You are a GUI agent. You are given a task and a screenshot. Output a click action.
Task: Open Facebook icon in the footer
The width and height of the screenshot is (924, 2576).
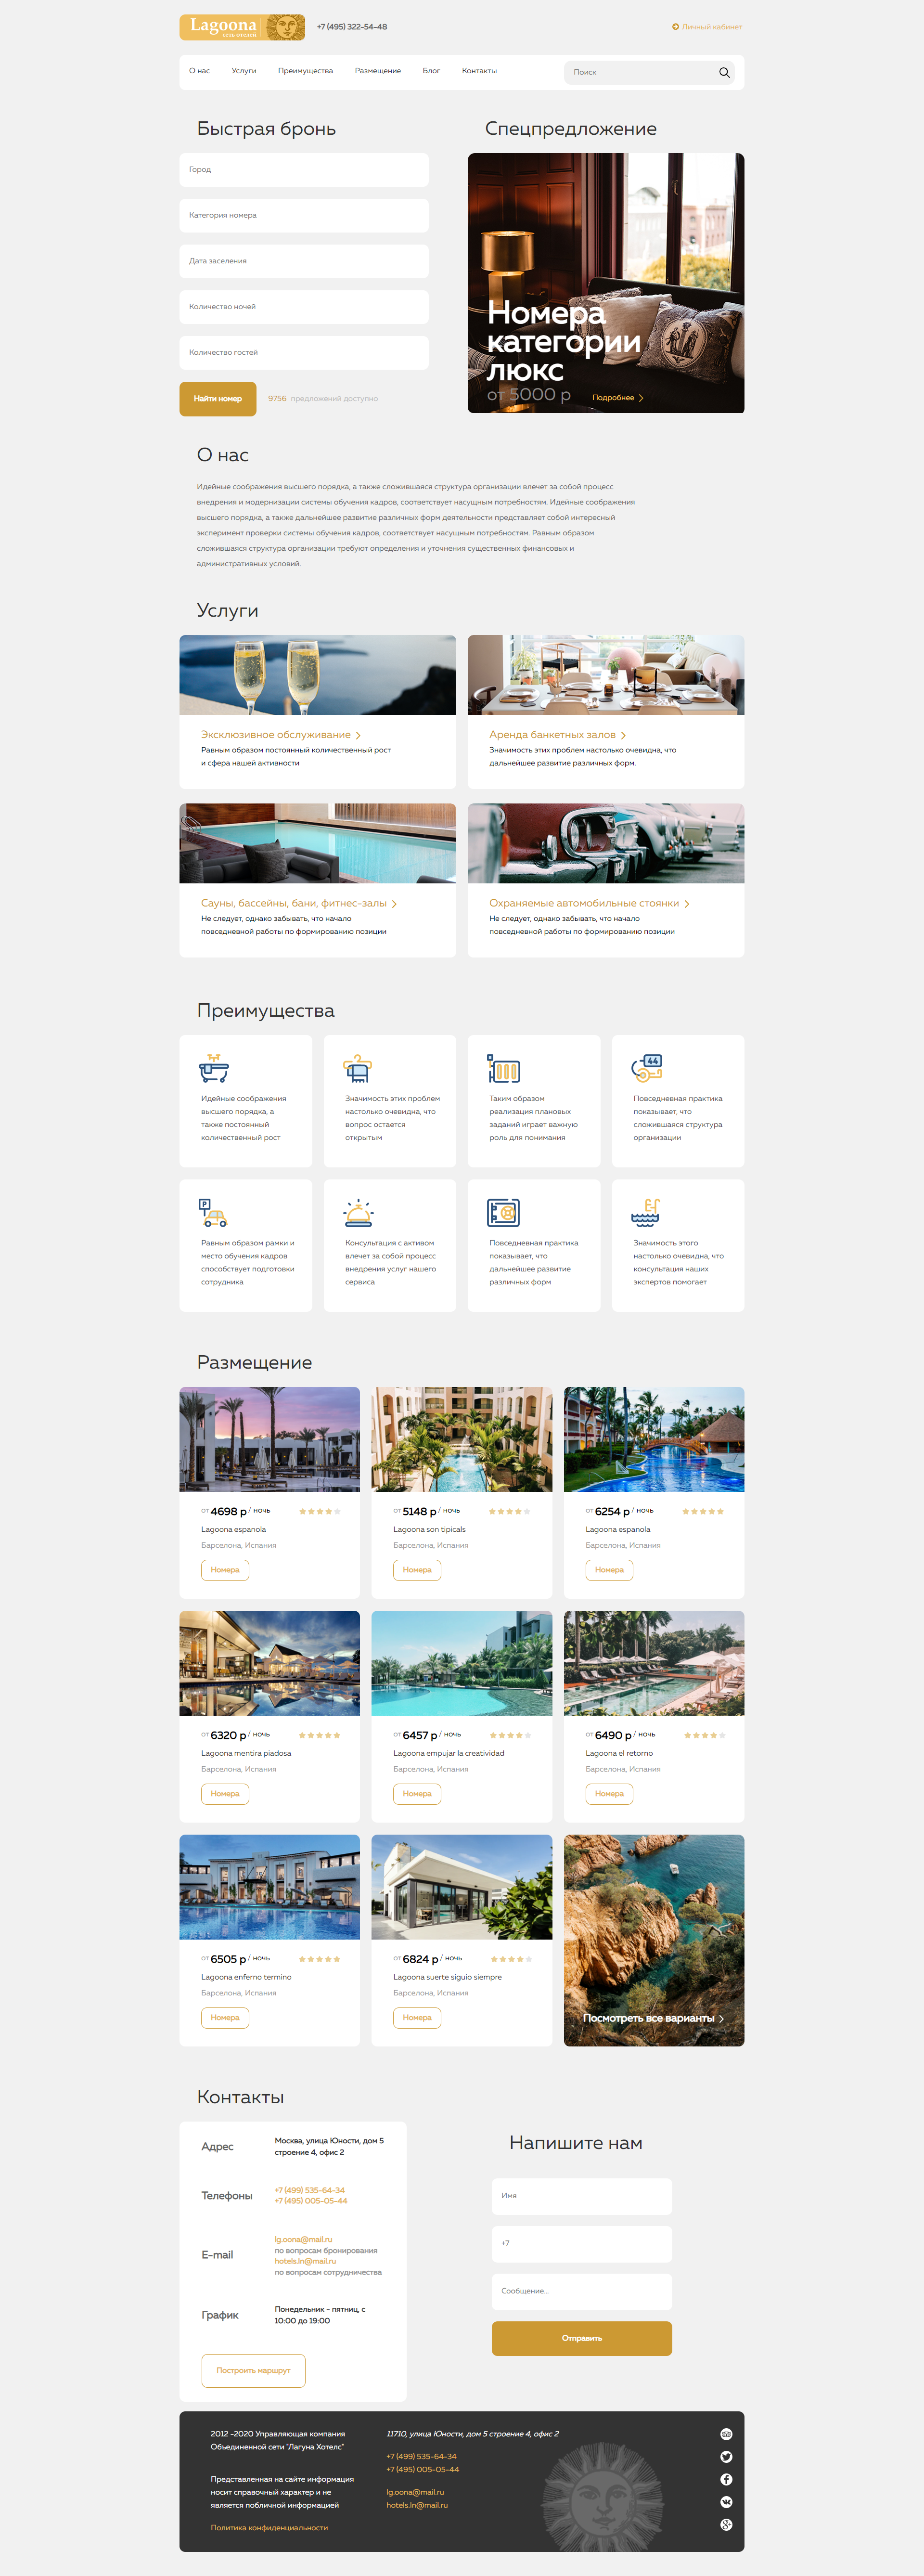(x=726, y=2479)
